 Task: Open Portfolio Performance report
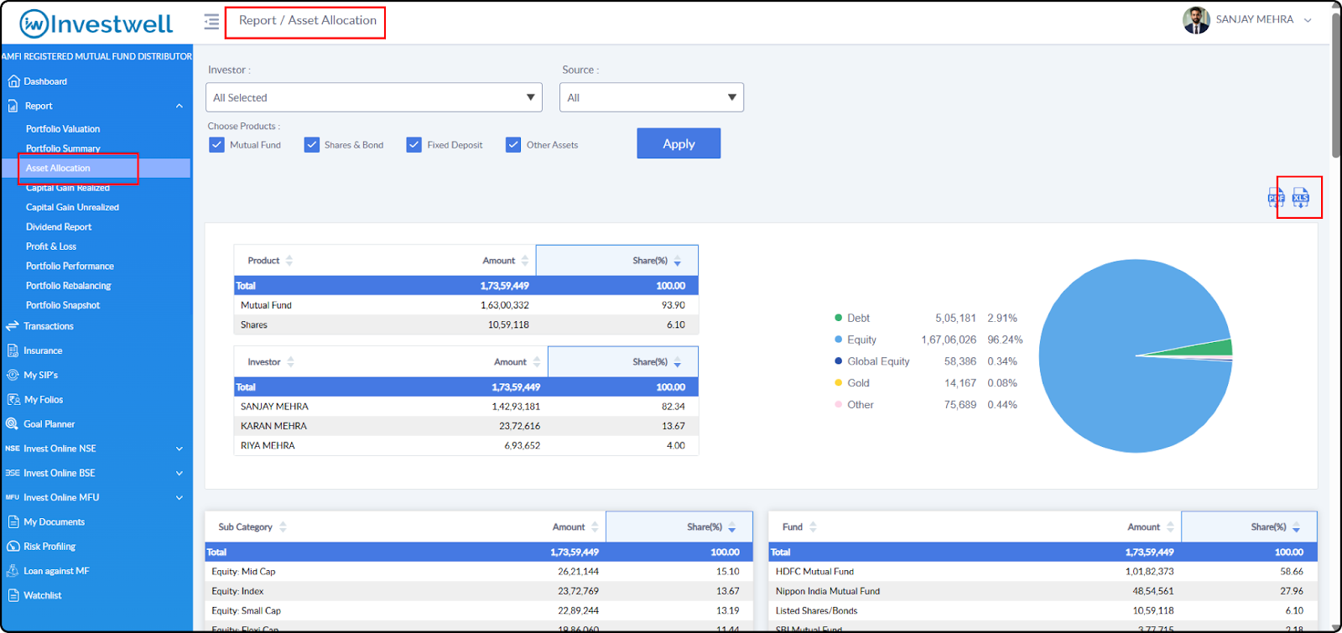coord(70,266)
